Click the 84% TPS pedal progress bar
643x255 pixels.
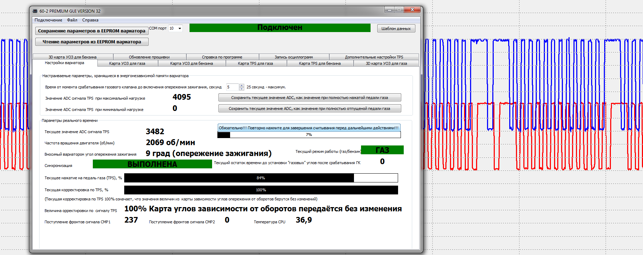[x=261, y=178]
